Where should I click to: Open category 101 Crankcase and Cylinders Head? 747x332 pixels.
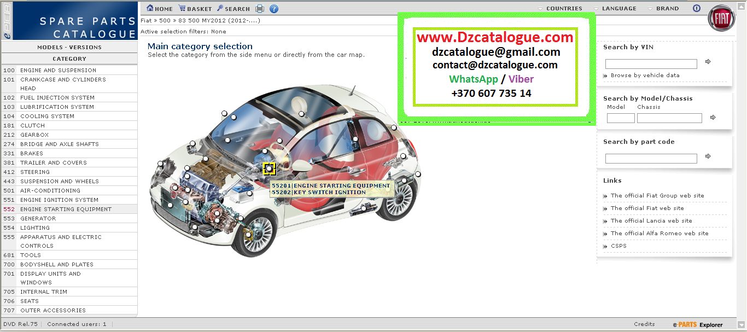coord(69,84)
